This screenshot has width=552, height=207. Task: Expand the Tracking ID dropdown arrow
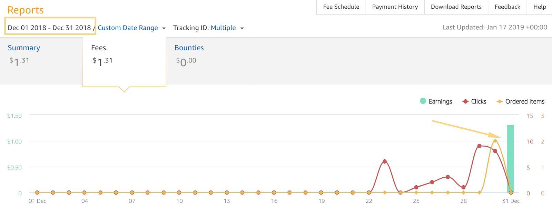(x=242, y=28)
